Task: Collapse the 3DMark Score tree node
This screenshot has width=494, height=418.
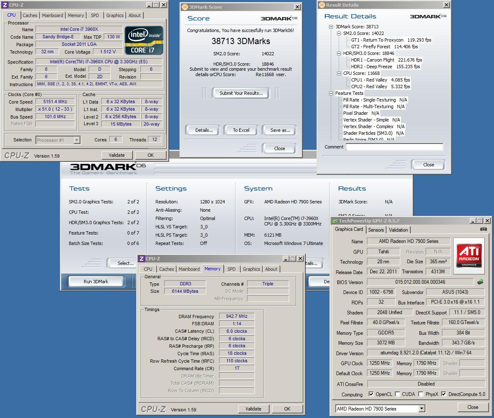Action: 331,27
